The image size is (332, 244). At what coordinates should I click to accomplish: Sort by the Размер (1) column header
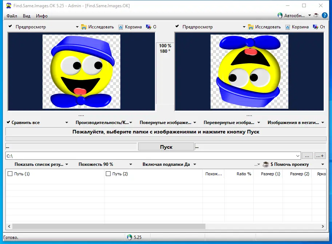pos(268,174)
